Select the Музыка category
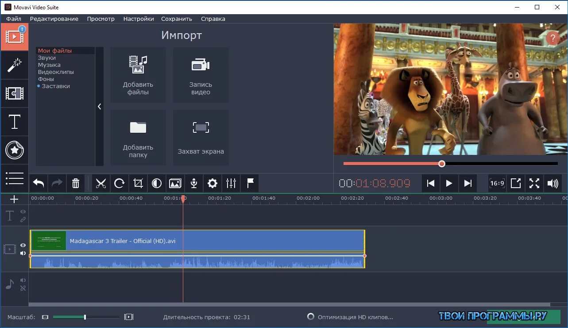 [x=49, y=65]
